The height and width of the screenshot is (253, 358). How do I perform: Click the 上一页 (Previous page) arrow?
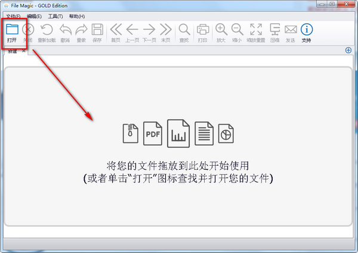(x=132, y=29)
